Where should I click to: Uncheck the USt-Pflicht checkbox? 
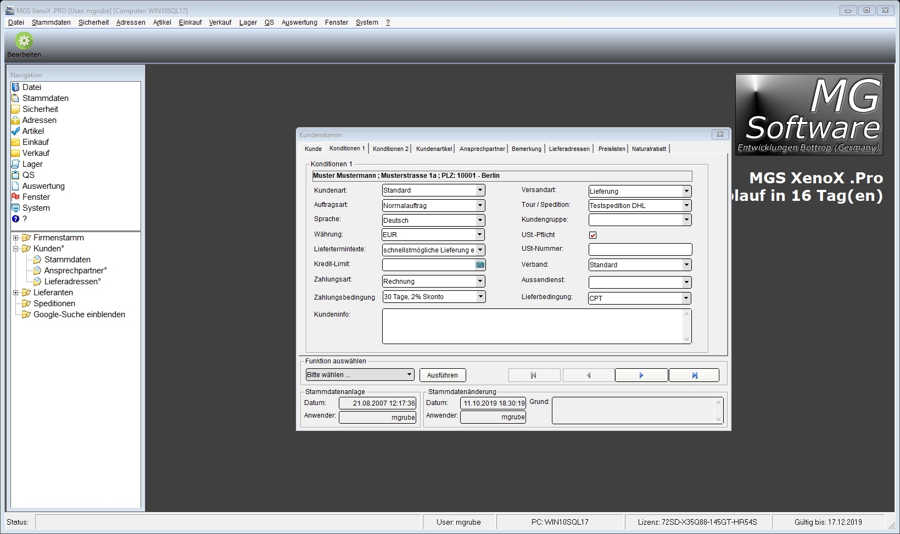(592, 235)
